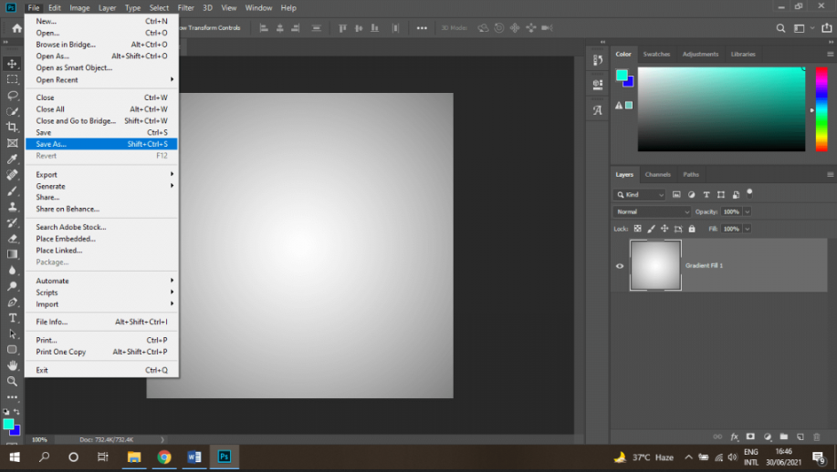Select the Quick Selection tool
The image size is (837, 472).
[12, 111]
